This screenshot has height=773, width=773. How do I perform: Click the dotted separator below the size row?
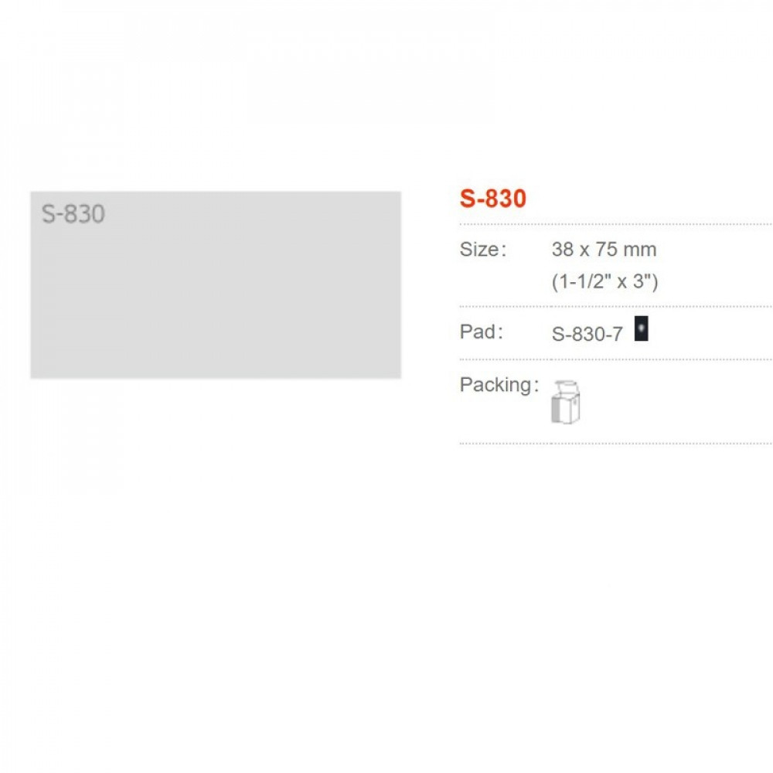coord(616,306)
